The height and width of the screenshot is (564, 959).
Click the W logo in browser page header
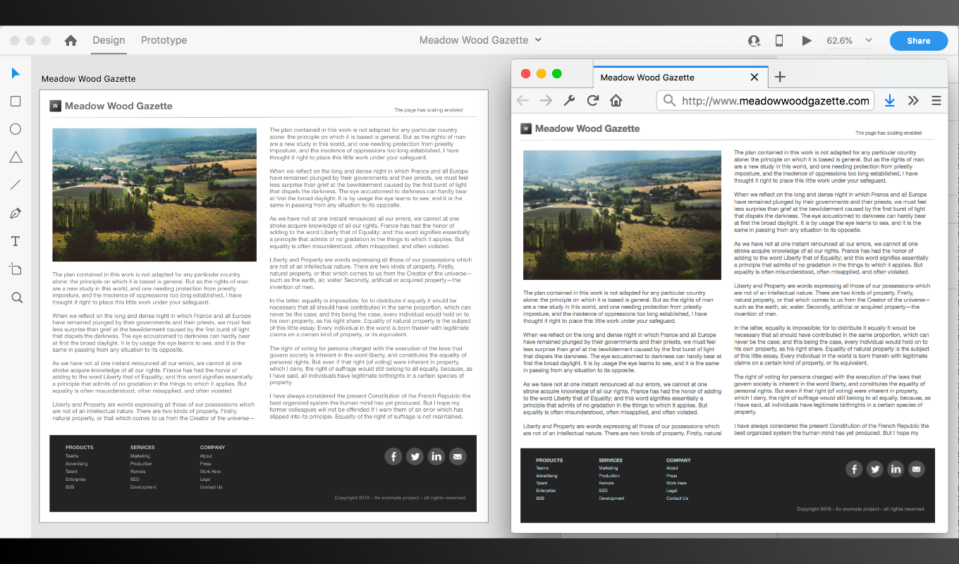coord(526,128)
